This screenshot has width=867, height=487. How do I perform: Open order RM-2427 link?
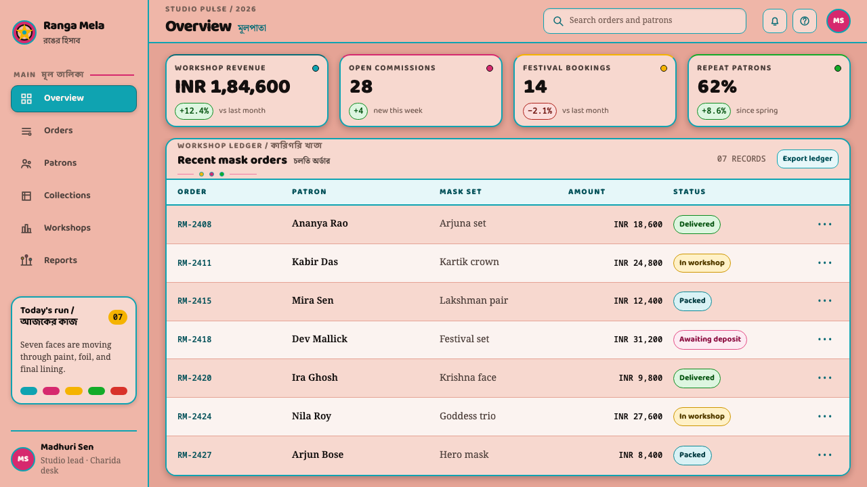click(x=194, y=455)
